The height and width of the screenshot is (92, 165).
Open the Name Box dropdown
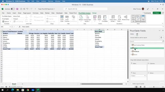(10, 27)
